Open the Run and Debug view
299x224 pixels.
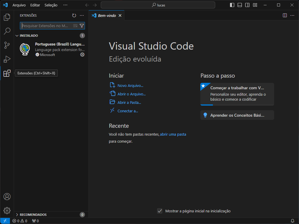(7, 59)
